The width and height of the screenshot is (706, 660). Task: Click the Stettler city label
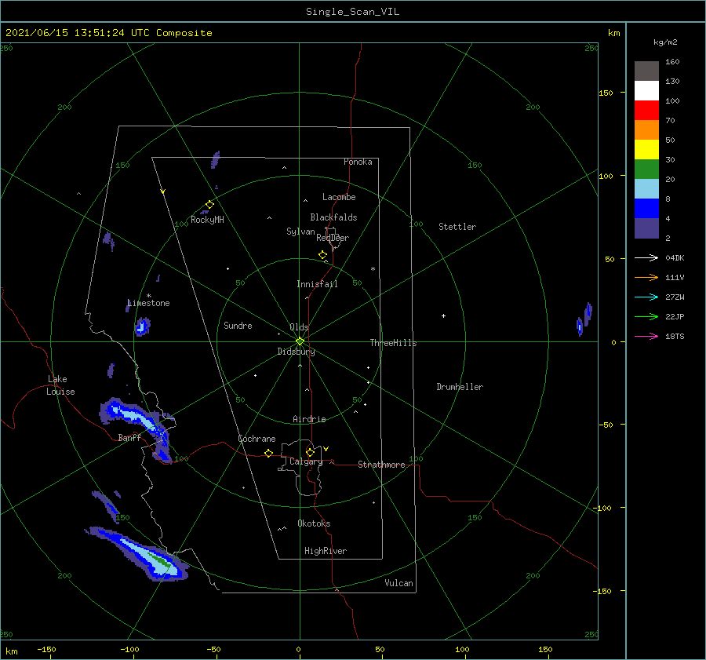(x=457, y=227)
